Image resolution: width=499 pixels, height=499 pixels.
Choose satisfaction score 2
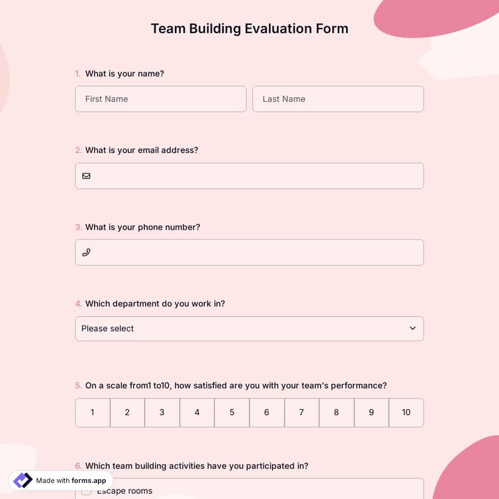point(127,413)
